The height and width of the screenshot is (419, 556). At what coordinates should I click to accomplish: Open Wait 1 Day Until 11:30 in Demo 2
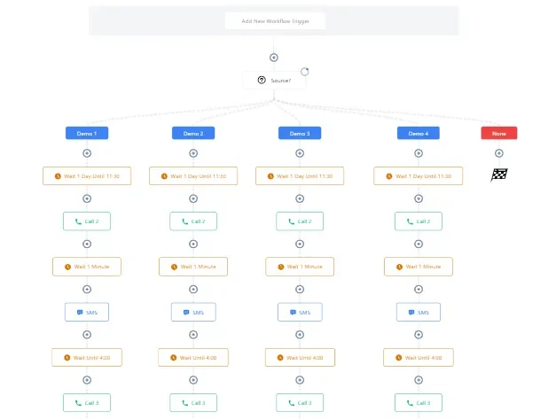(193, 176)
